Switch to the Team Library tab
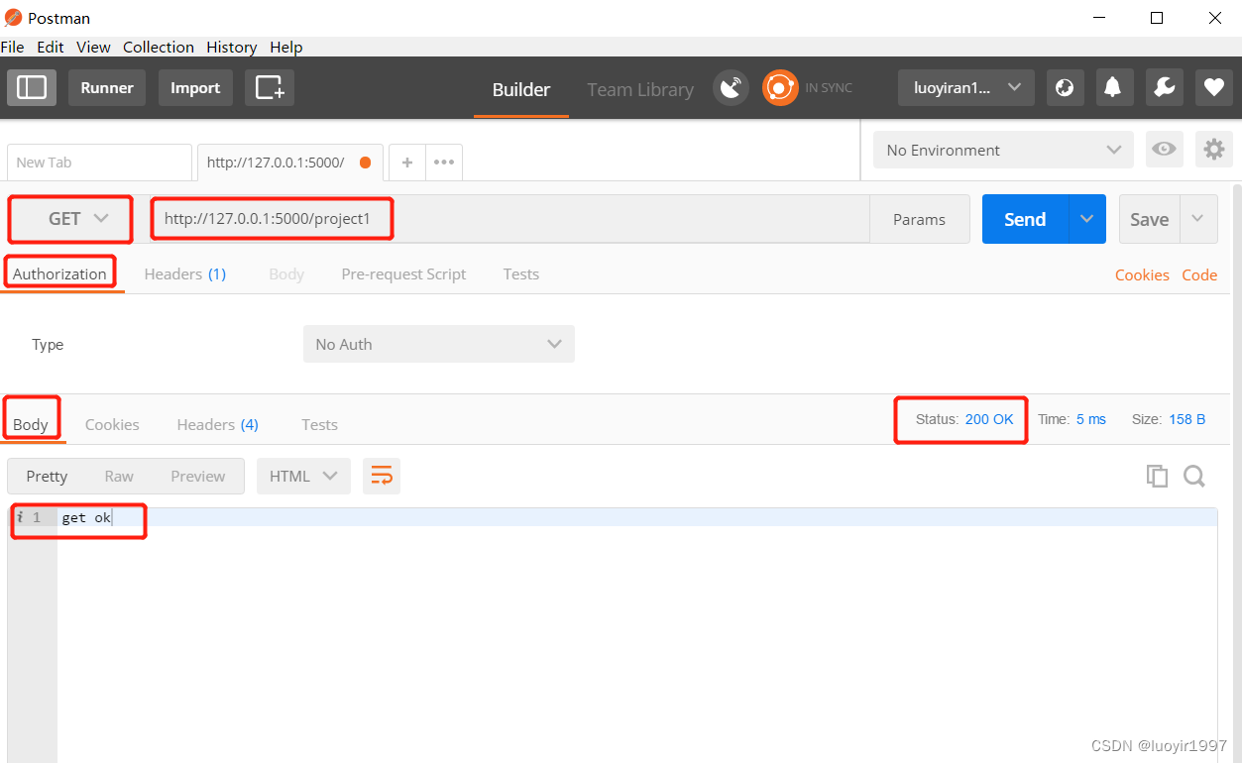1242x763 pixels. pyautogui.click(x=640, y=89)
